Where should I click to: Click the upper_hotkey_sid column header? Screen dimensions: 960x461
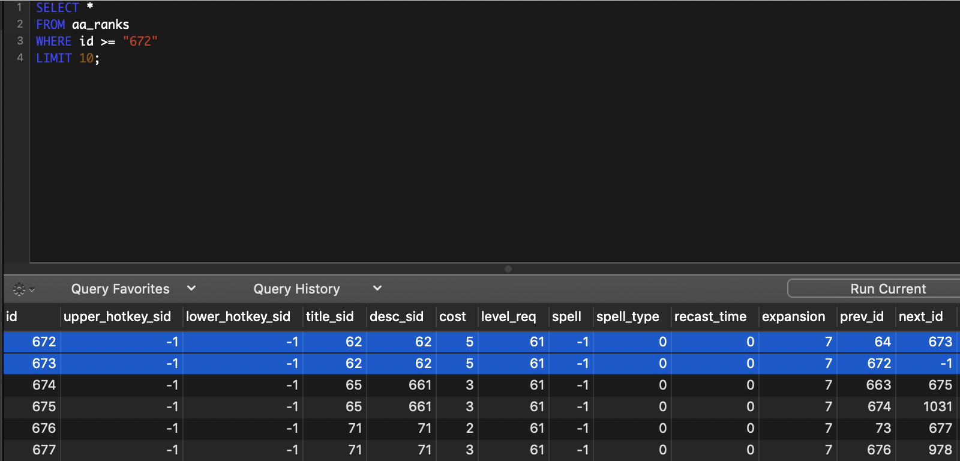coord(117,317)
